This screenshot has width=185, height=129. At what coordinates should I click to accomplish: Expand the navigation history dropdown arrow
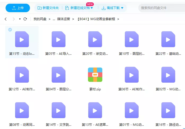click(20, 19)
